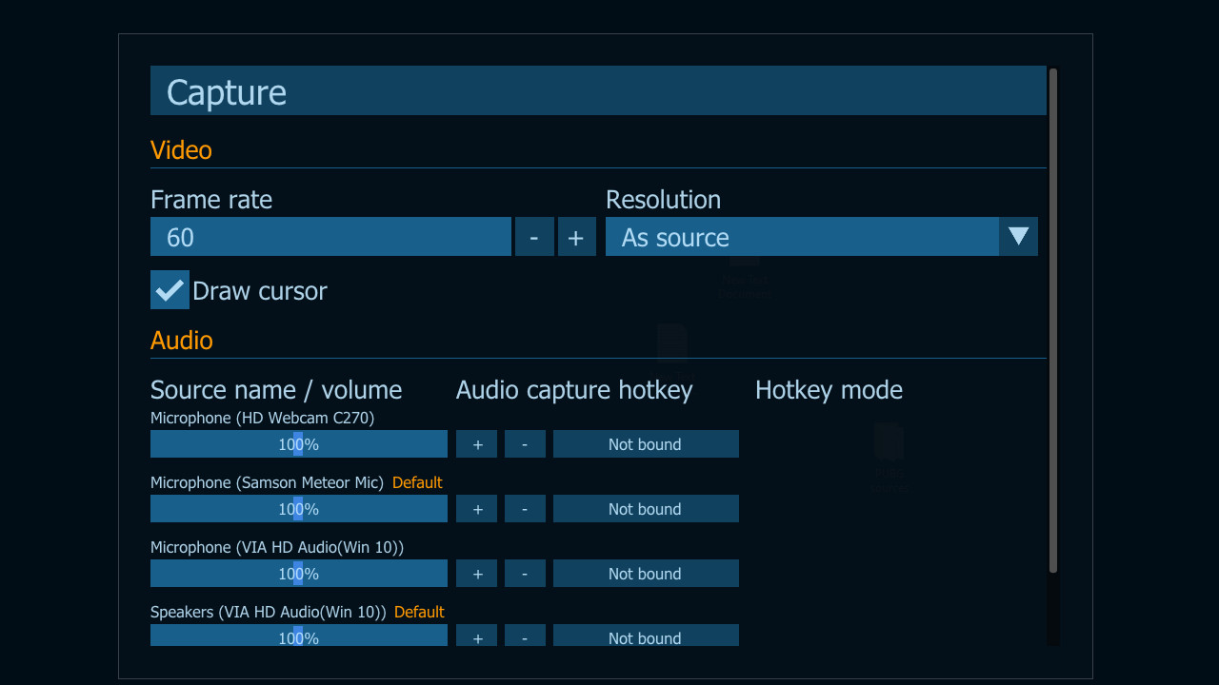Add hotkey for VIA HD Audio speakers
Viewport: 1219px width, 685px height.
coord(477,636)
